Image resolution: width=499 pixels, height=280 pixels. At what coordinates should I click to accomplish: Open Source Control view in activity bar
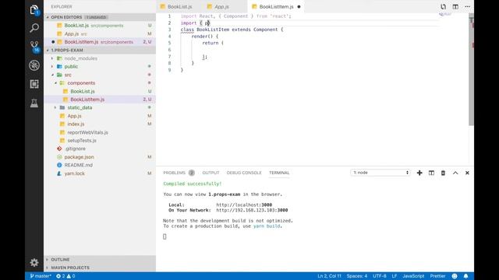click(34, 47)
